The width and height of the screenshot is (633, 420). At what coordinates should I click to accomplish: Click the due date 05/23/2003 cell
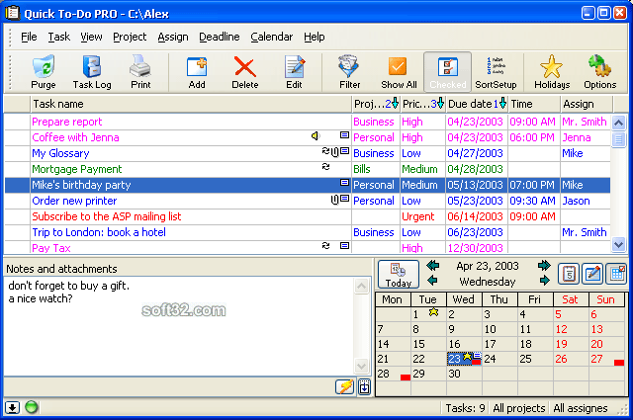point(477,201)
